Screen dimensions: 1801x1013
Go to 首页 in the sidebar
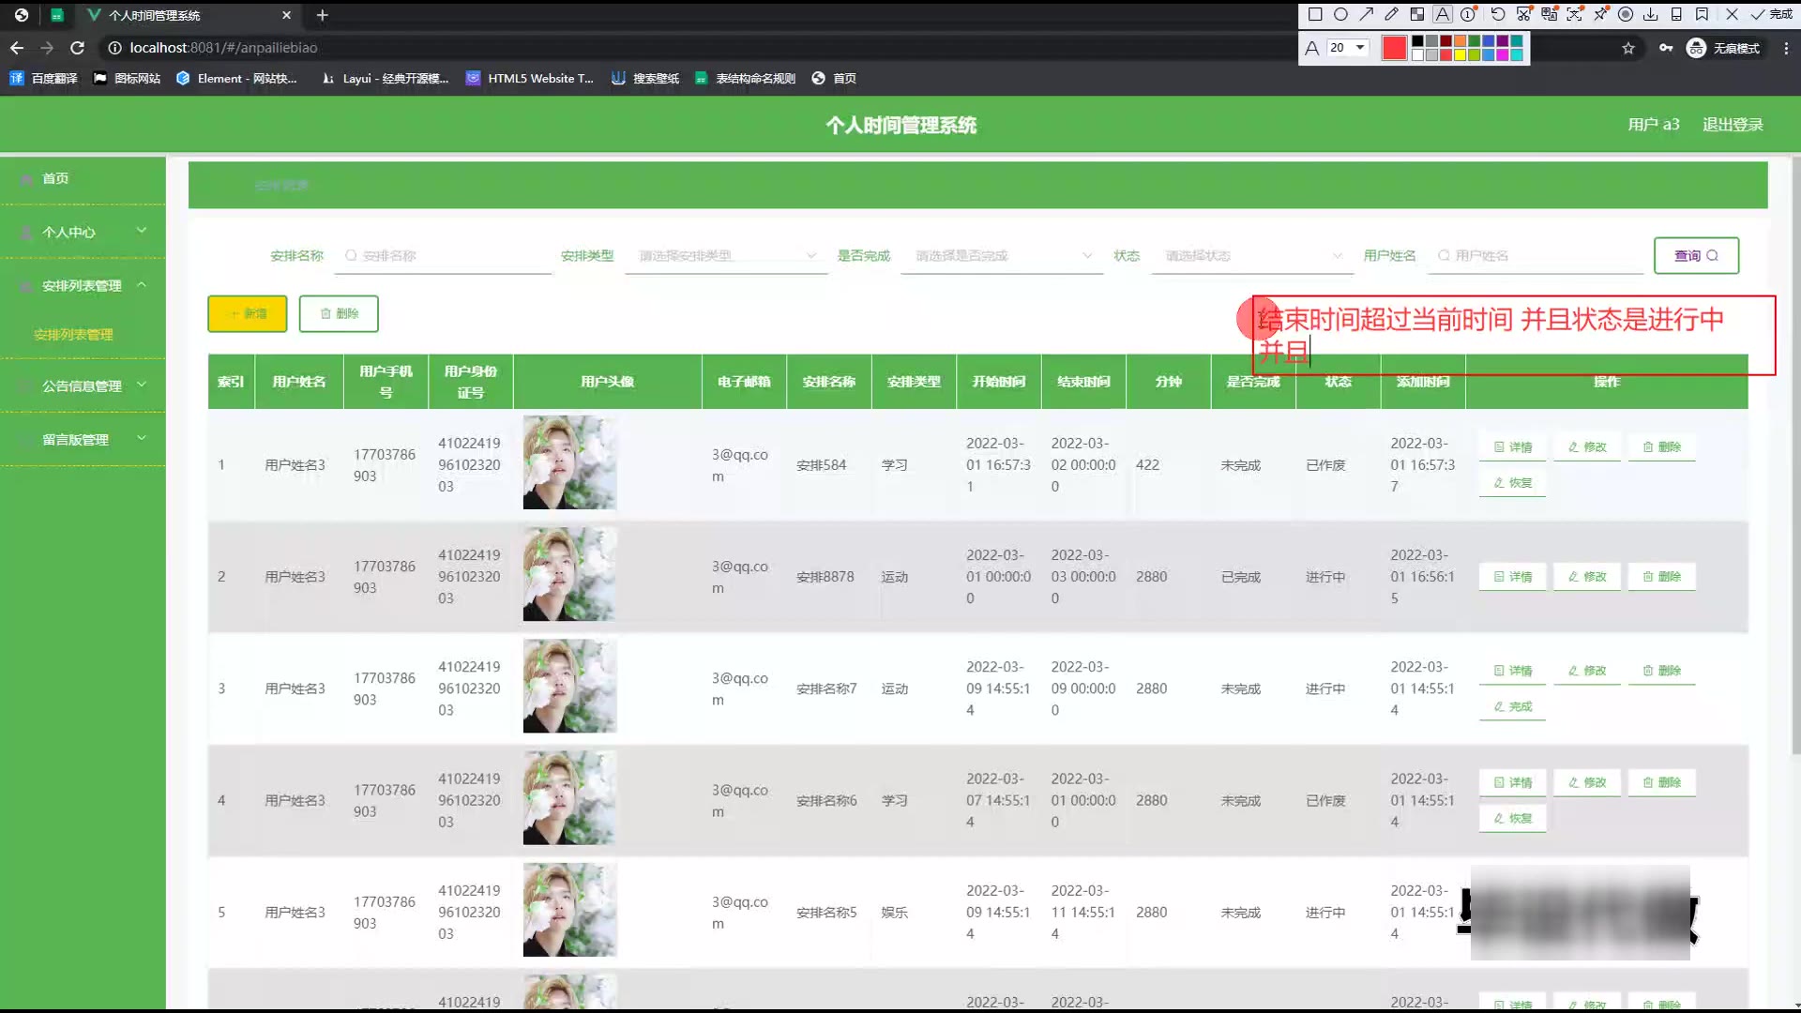[83, 178]
